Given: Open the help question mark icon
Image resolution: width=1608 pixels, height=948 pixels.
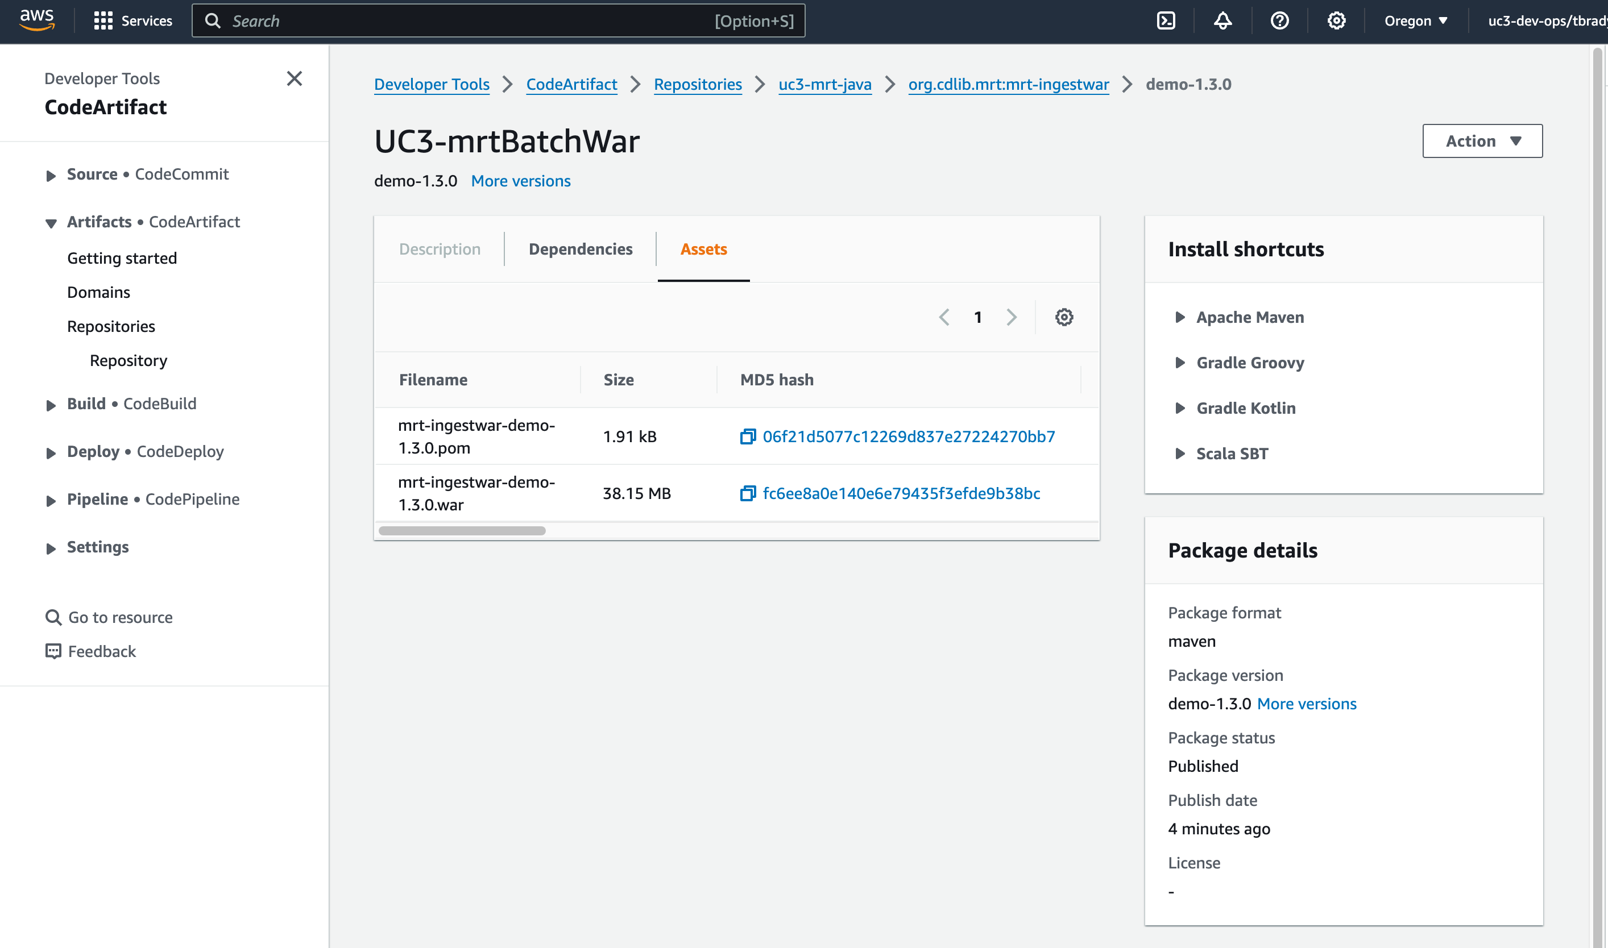Looking at the screenshot, I should pos(1279,20).
